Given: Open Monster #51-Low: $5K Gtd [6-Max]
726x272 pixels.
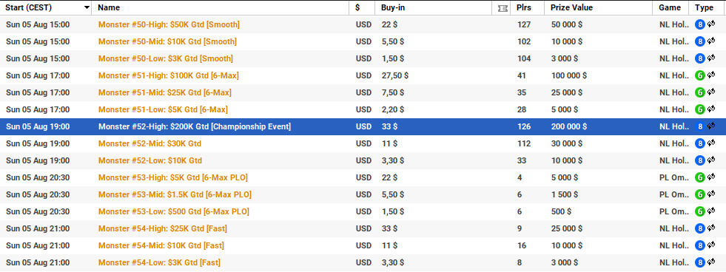Looking at the screenshot, I should (163, 109).
